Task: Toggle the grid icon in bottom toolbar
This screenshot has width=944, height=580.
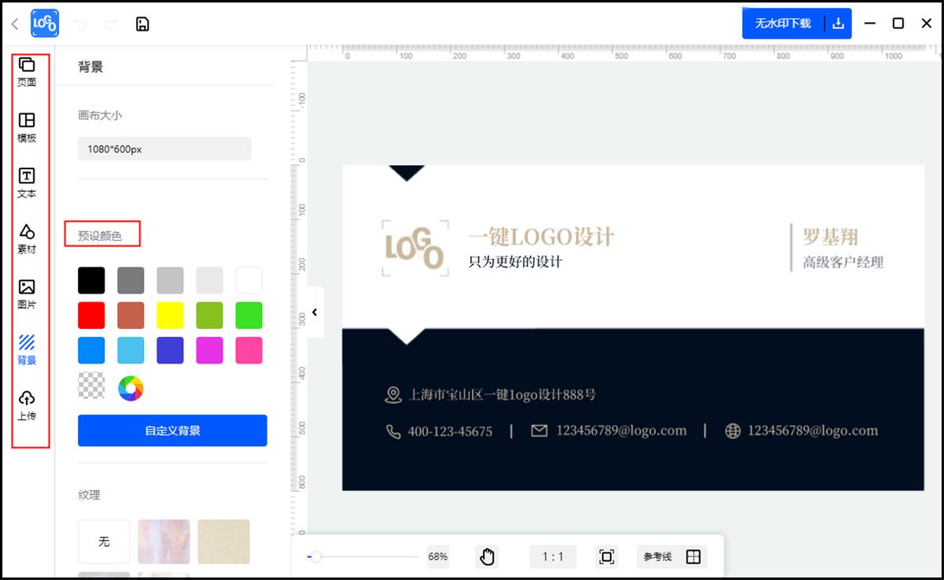Action: [693, 556]
